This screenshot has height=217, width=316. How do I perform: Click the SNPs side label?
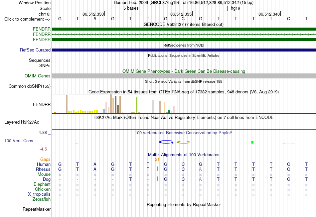click(x=45, y=65)
